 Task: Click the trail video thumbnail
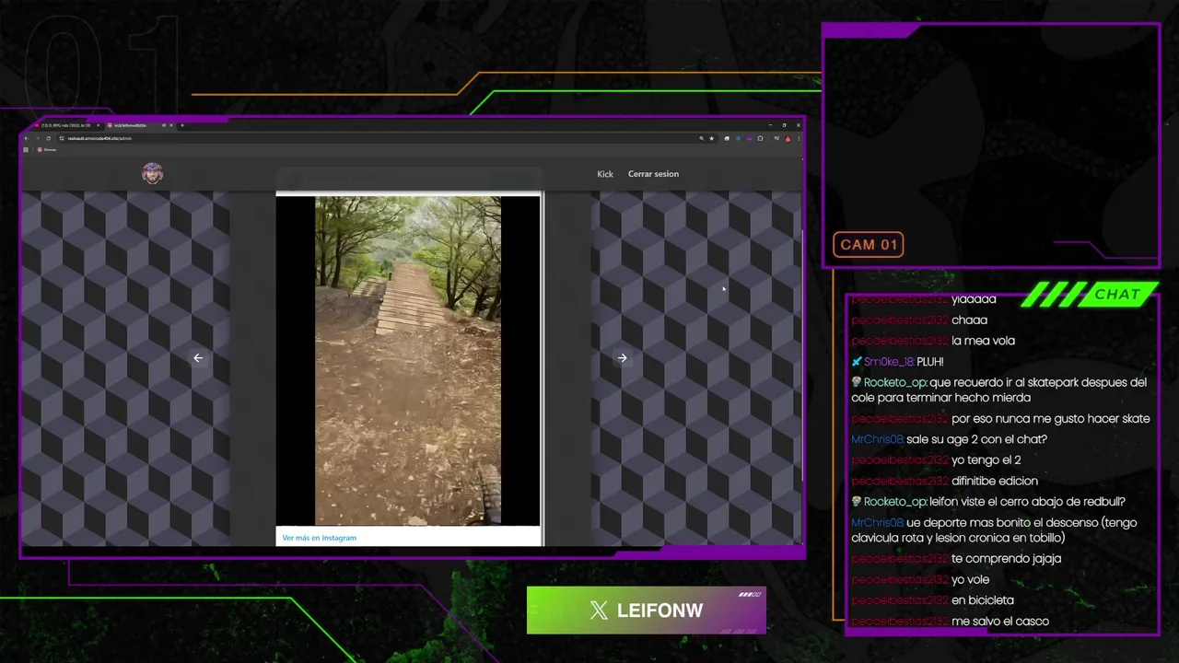point(408,361)
